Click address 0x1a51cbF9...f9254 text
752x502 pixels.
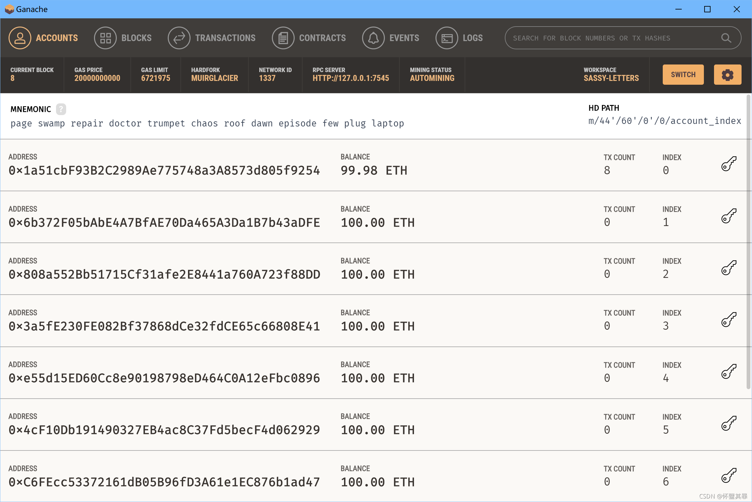(x=164, y=171)
